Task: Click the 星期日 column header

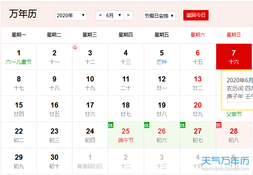Action: coord(234,35)
